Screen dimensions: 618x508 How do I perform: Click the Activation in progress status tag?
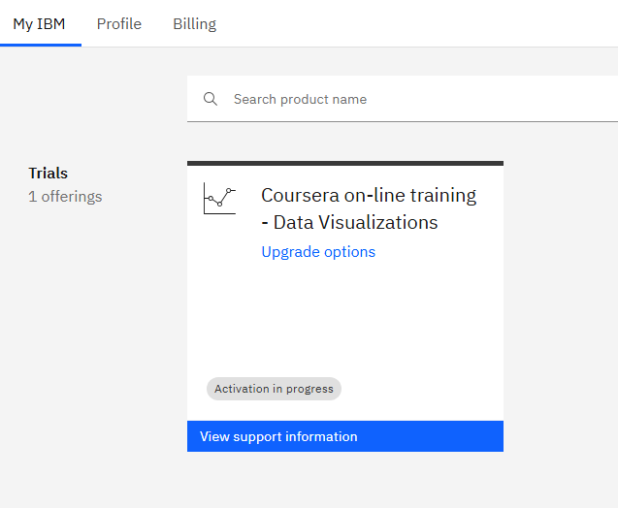pyautogui.click(x=274, y=389)
